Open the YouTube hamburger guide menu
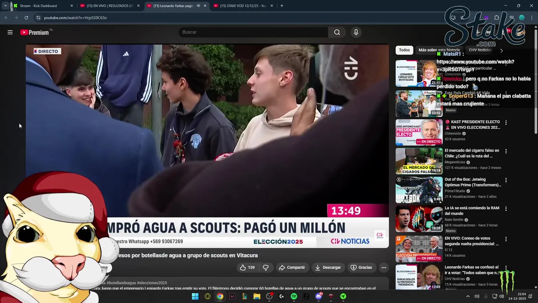The width and height of the screenshot is (538, 303). (10, 32)
